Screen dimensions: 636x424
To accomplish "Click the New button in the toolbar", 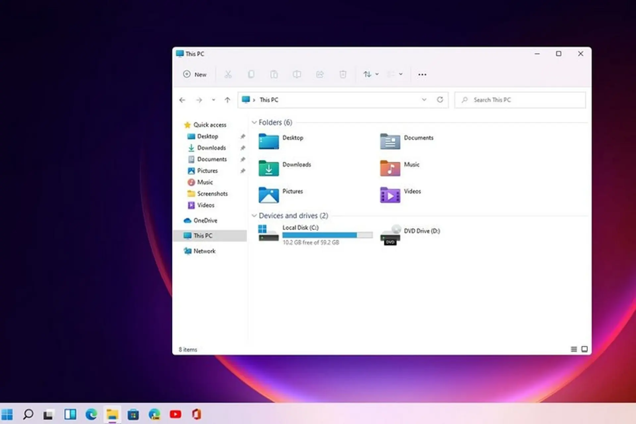I will [x=195, y=75].
